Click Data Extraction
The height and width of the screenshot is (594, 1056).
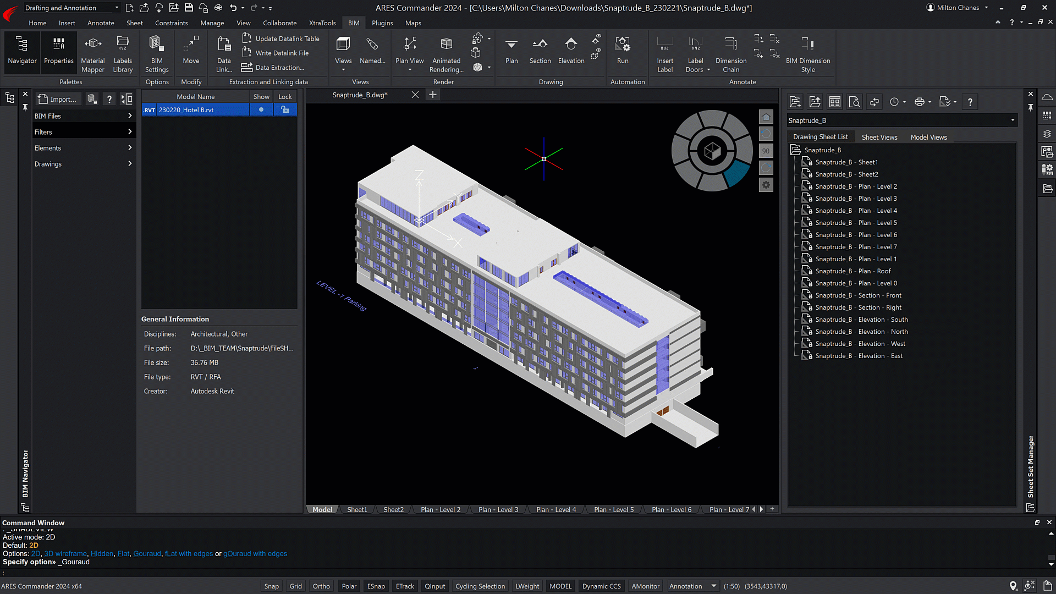[x=273, y=67]
